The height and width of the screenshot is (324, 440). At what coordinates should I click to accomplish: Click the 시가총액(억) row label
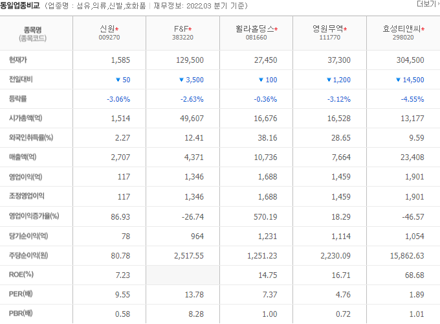pos(25,119)
